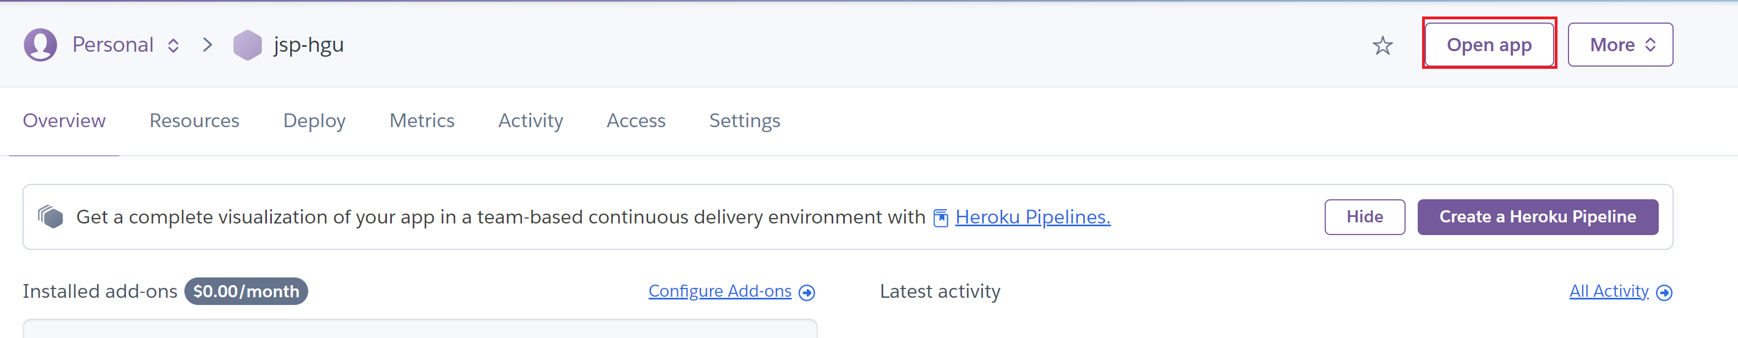
Task: Click the Heroku Pipelines banner icon
Action: [x=51, y=217]
